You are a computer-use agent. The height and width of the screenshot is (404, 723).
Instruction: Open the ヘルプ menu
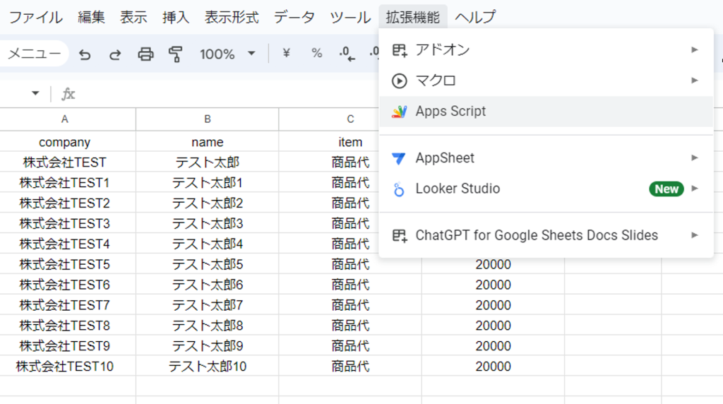coord(475,17)
